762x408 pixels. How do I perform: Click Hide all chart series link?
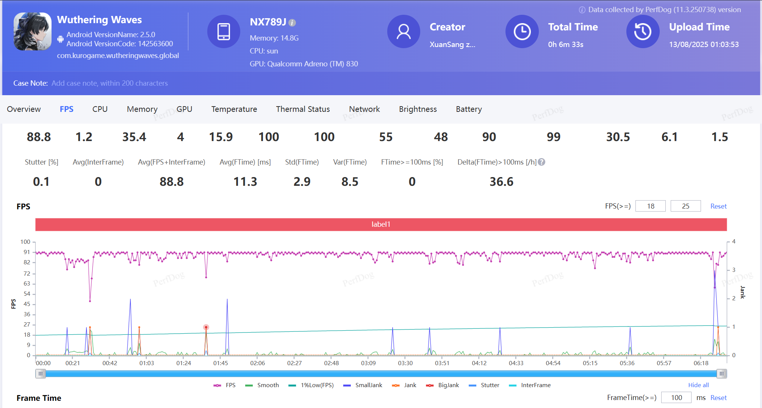point(698,385)
